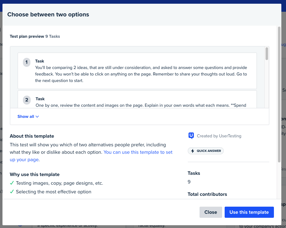Click the chevron arrow next to Show all
Viewport: 286px width, 228px height.
37,117
